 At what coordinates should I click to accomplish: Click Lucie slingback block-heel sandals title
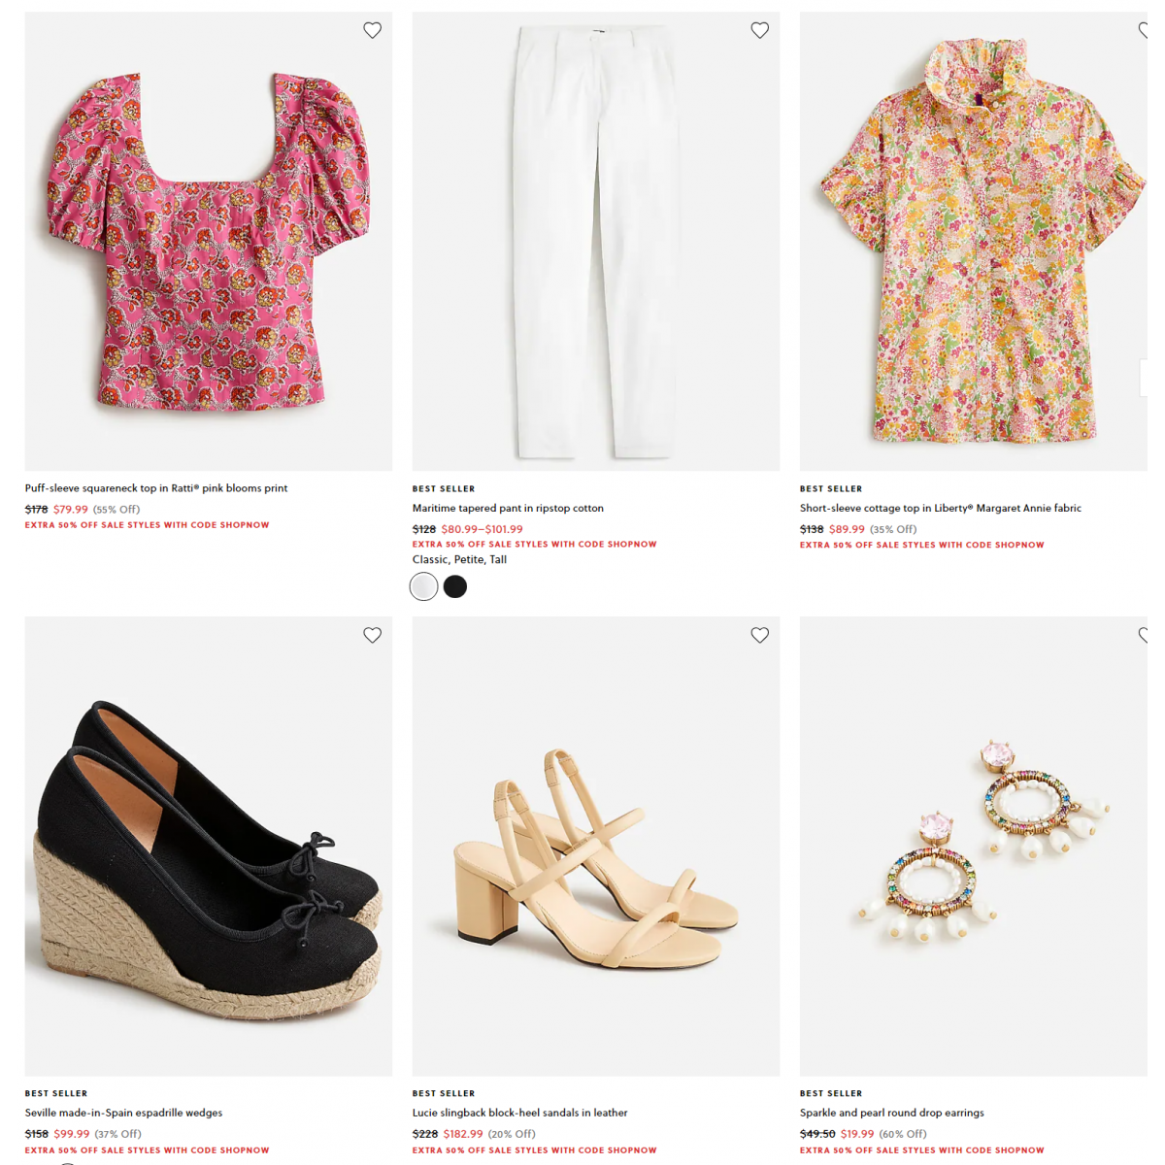point(519,1113)
